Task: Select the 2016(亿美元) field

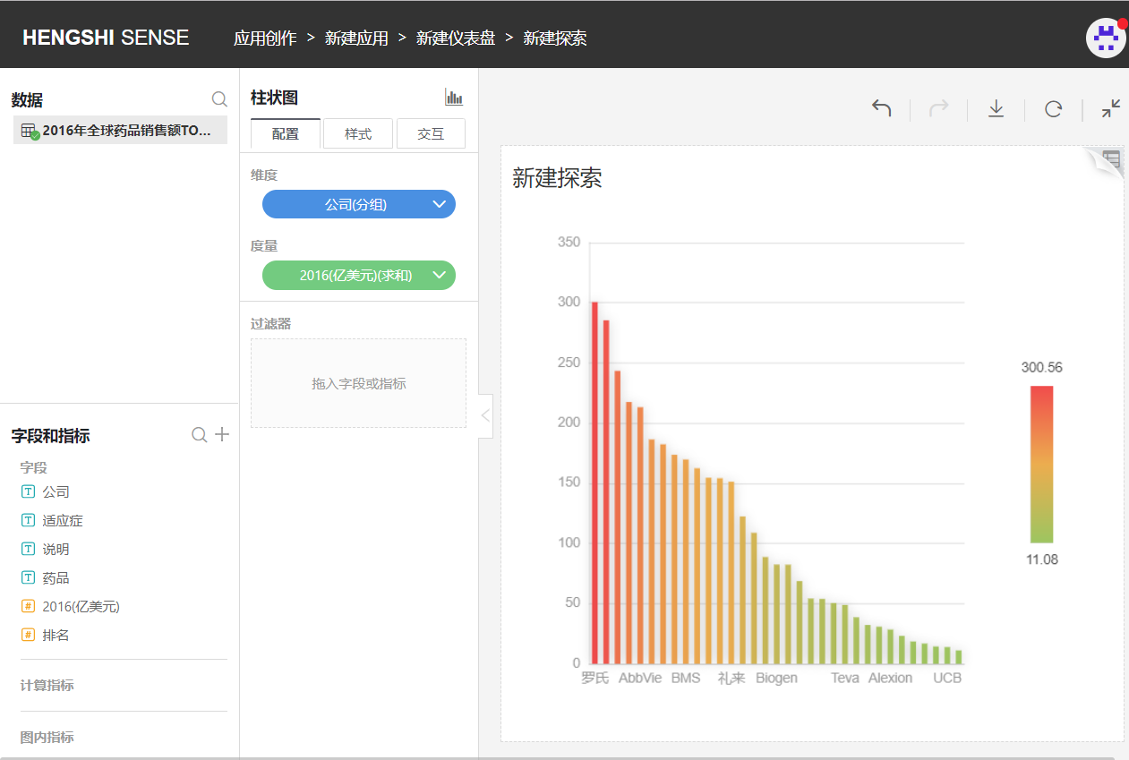Action: tap(81, 606)
